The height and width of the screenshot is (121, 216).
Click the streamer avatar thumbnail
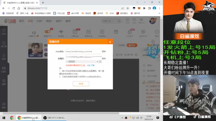click(36, 50)
